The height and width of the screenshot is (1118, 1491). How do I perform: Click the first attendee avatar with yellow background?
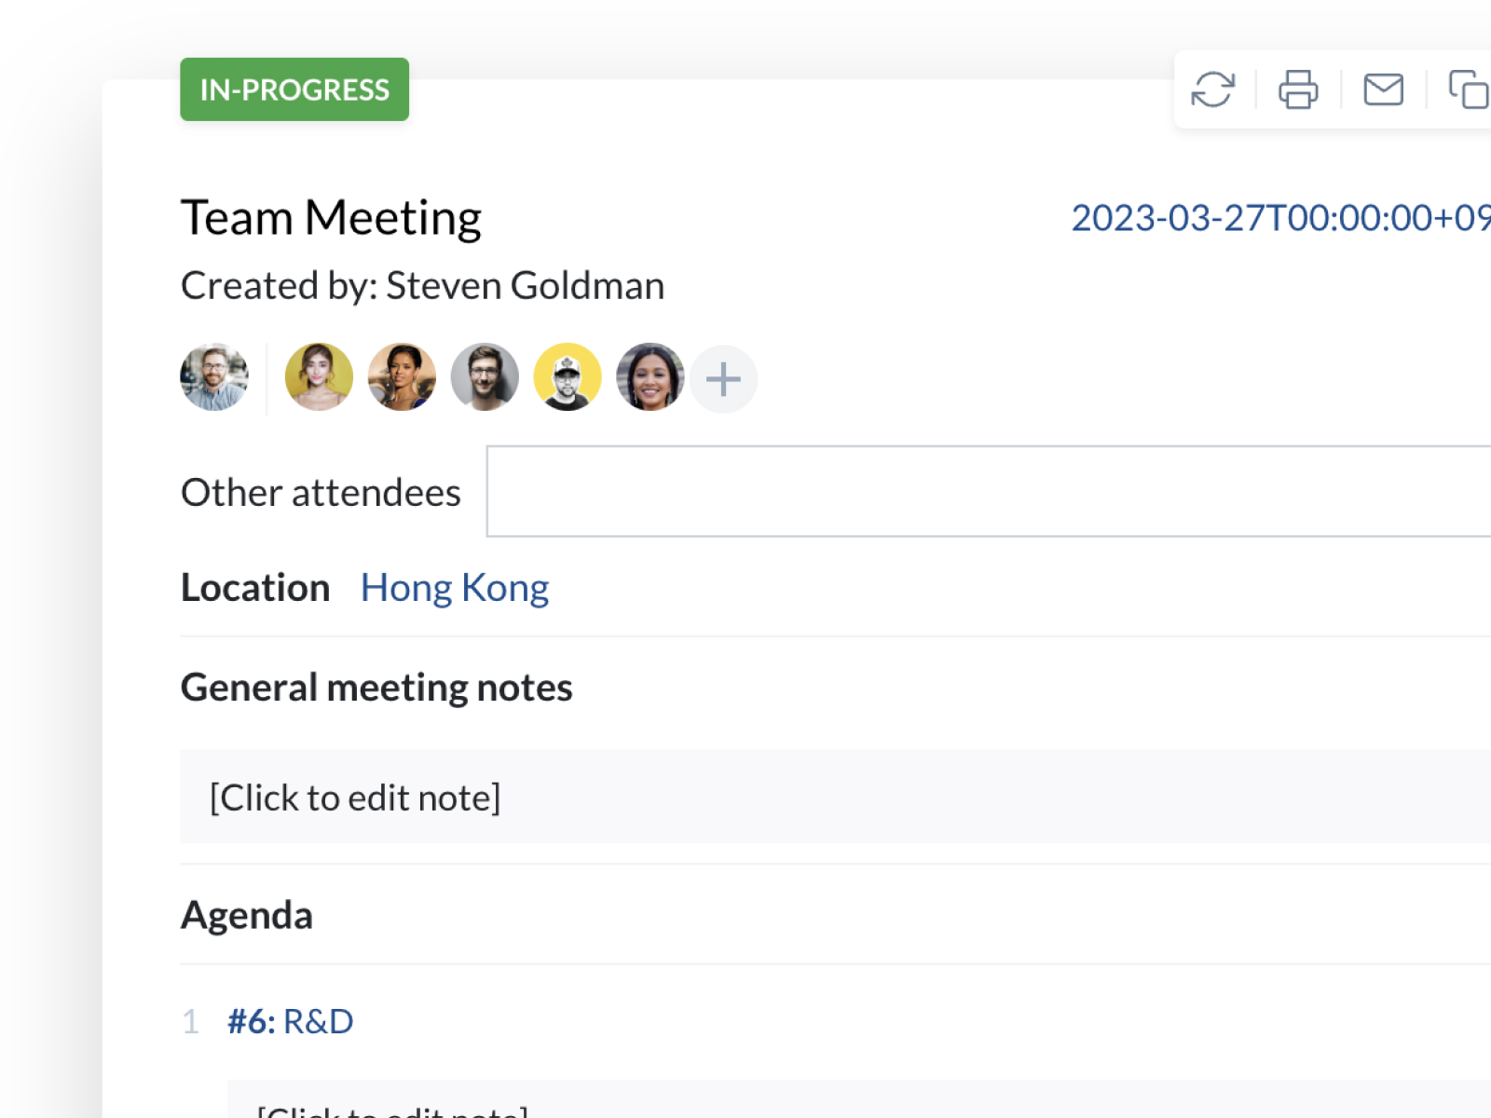319,377
